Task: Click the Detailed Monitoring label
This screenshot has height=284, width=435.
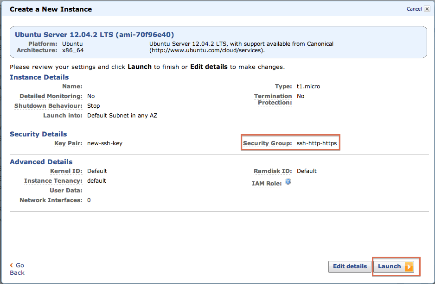Action: (x=51, y=96)
